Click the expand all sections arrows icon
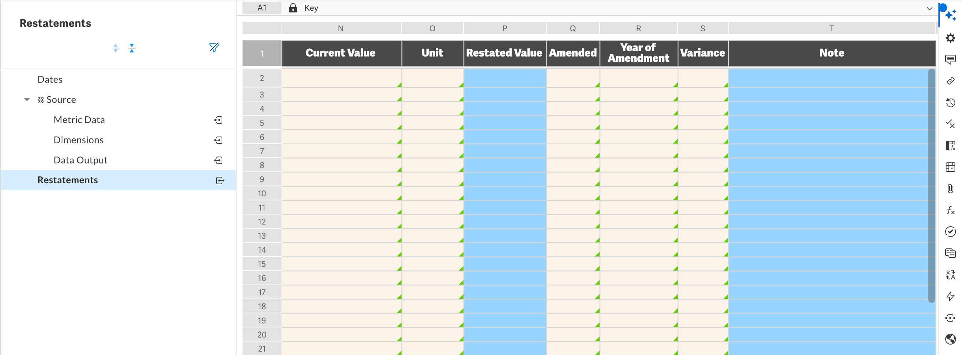Viewport: 962px width, 355px height. point(115,48)
